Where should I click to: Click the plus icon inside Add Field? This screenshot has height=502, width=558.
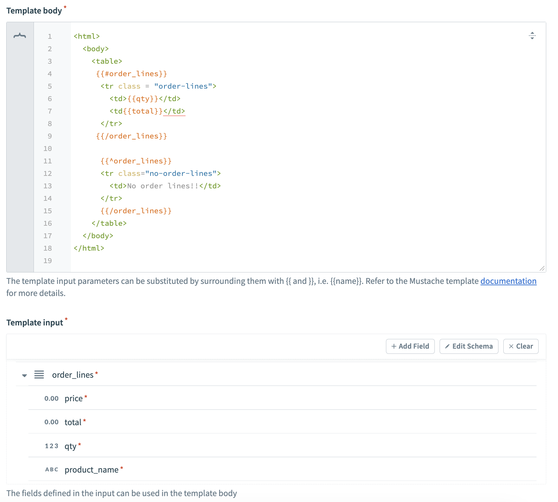394,346
